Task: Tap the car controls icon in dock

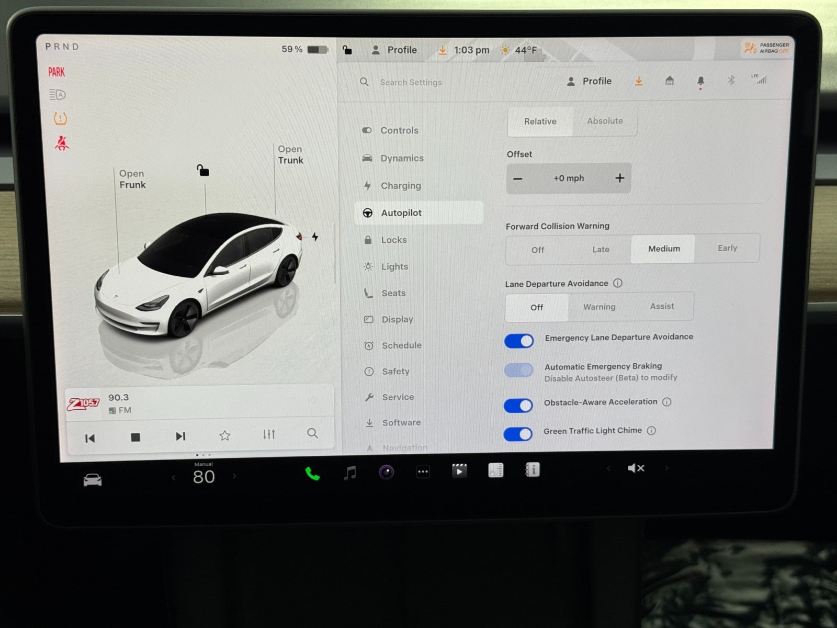Action: pyautogui.click(x=93, y=479)
